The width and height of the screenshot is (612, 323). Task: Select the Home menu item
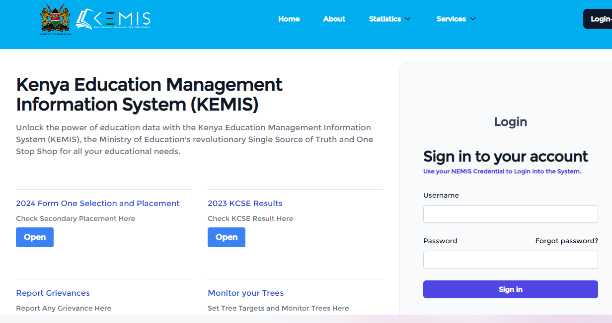tap(289, 19)
